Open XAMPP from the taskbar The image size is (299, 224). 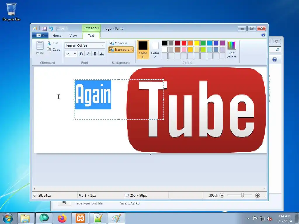coord(80,218)
